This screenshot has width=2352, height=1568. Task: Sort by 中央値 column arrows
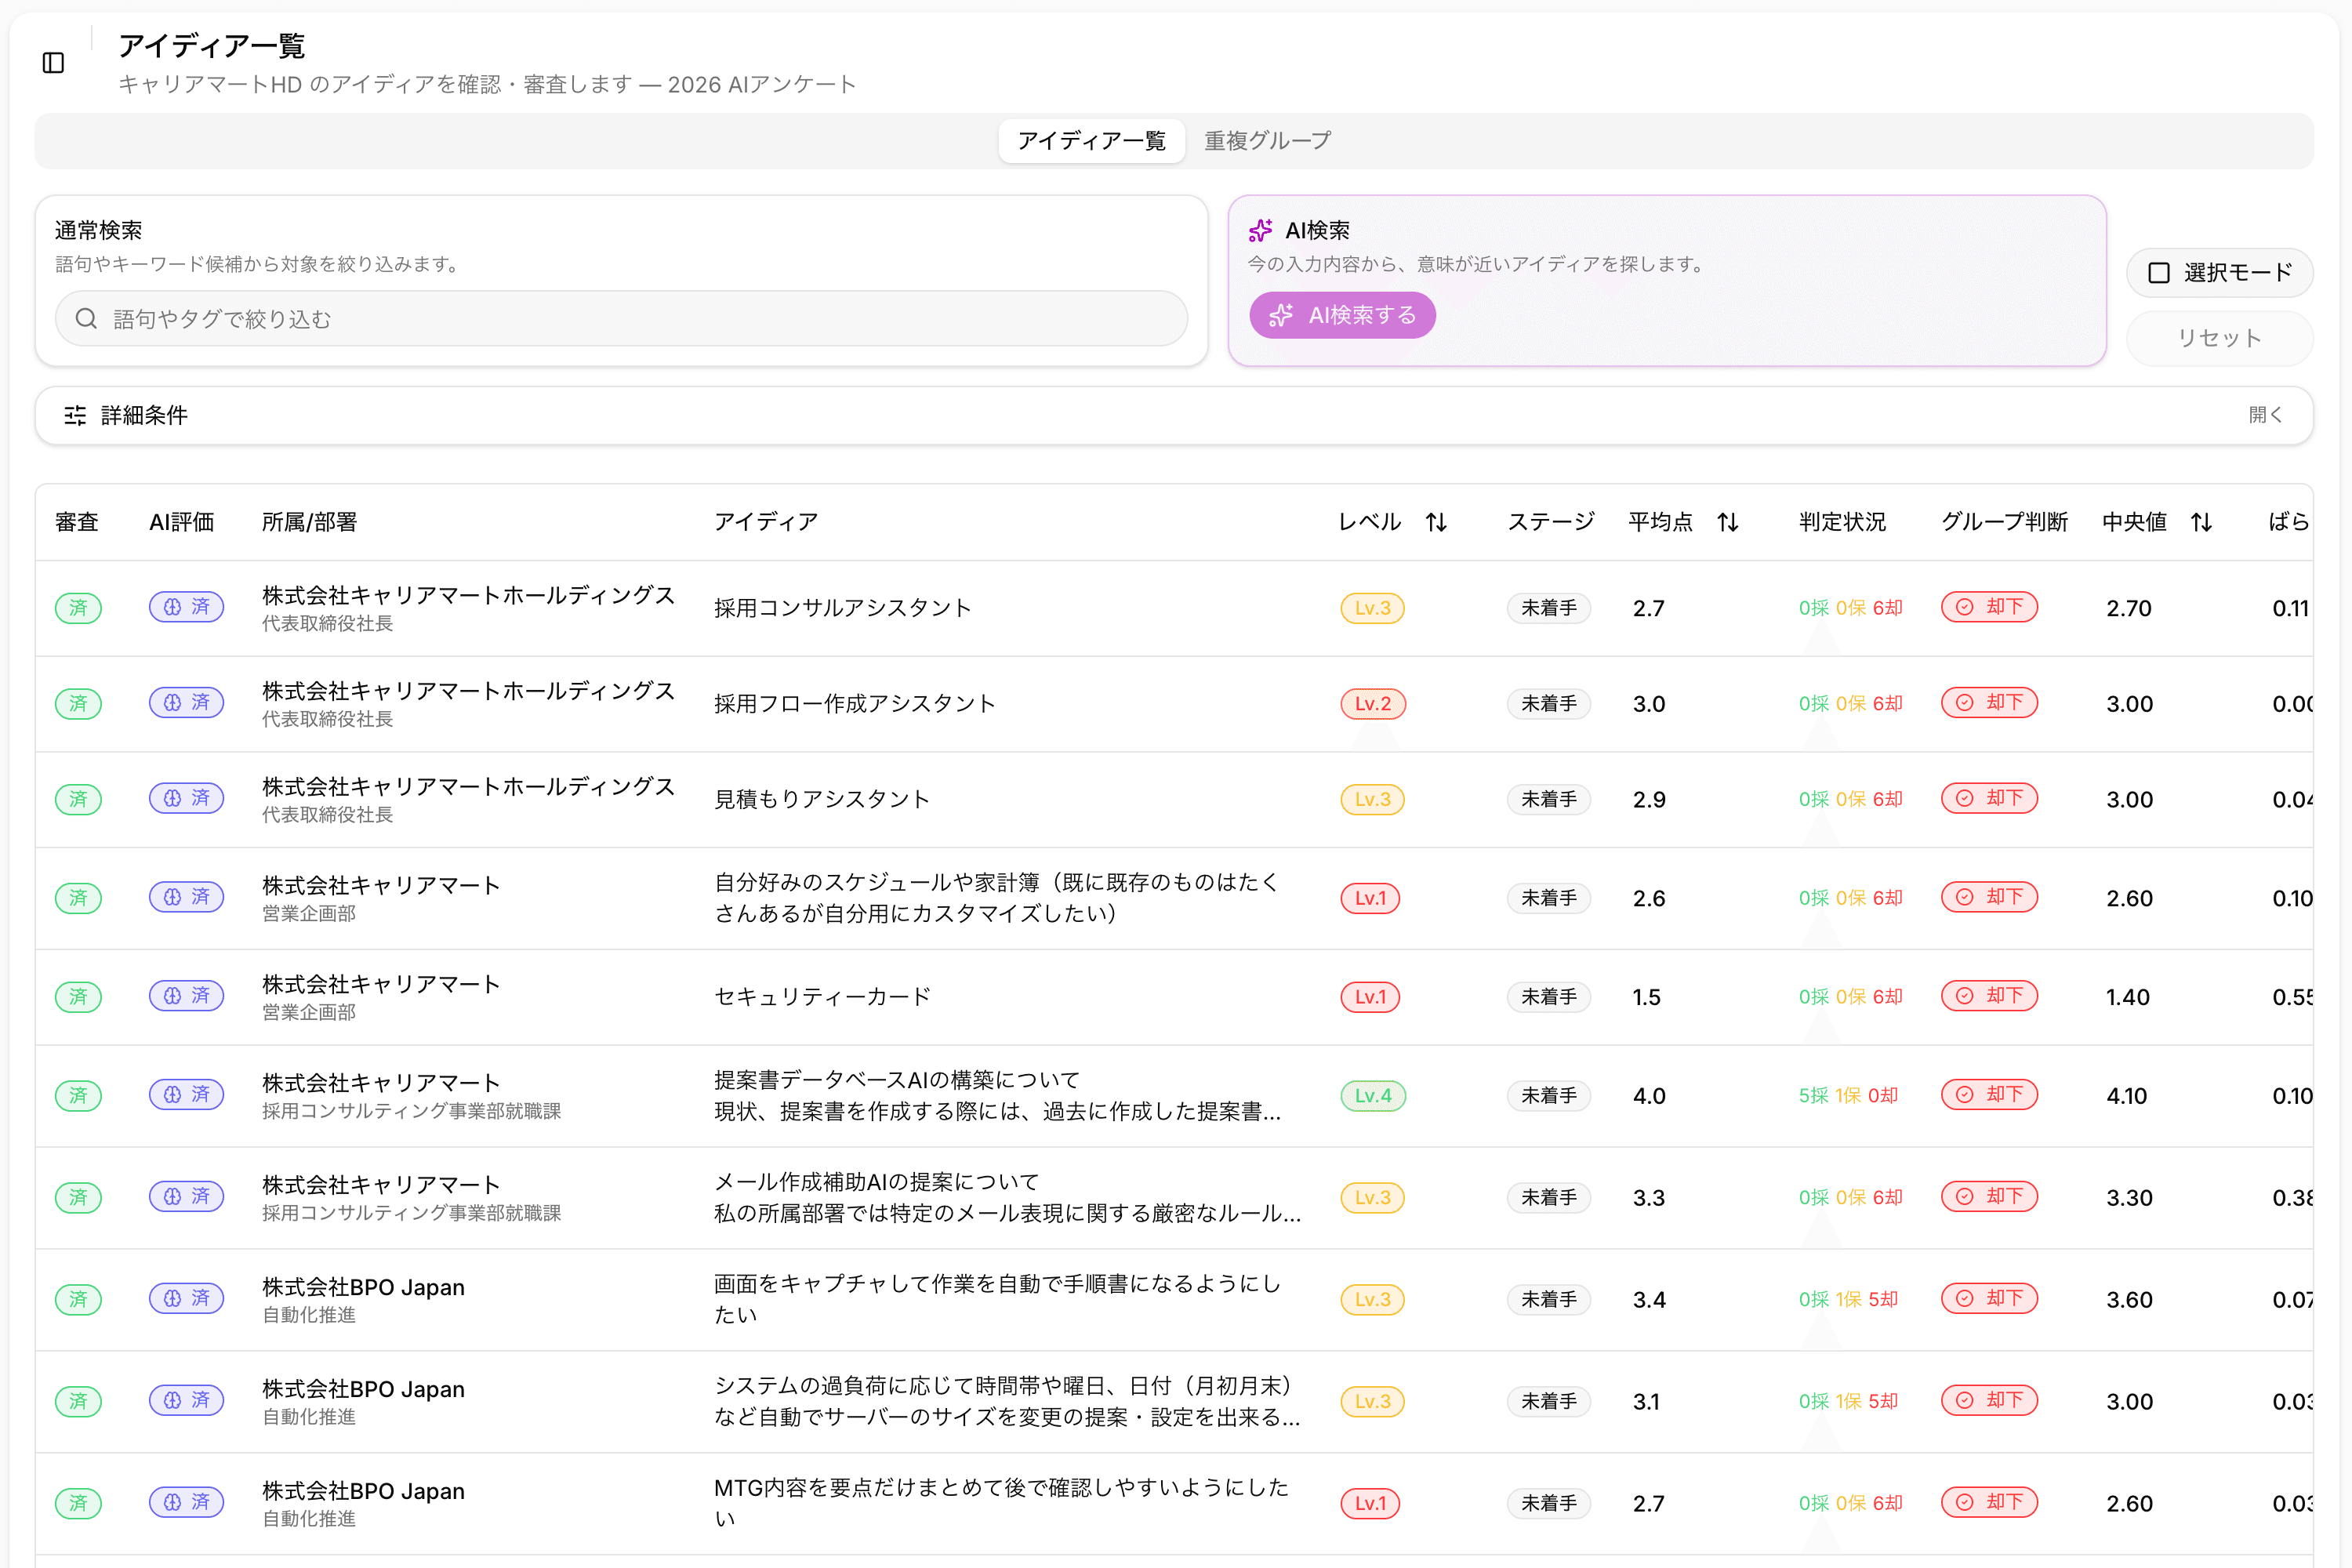[2201, 522]
